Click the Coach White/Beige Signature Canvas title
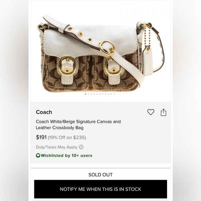This screenshot has height=201, width=201. point(78,124)
